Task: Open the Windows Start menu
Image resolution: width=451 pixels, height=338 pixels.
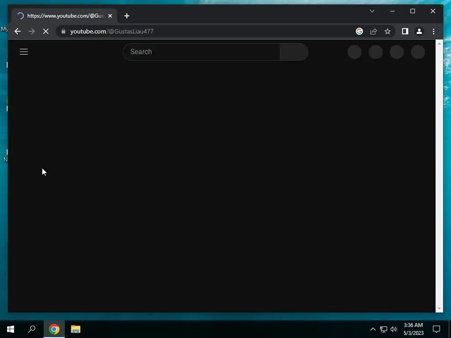Action: (x=11, y=329)
